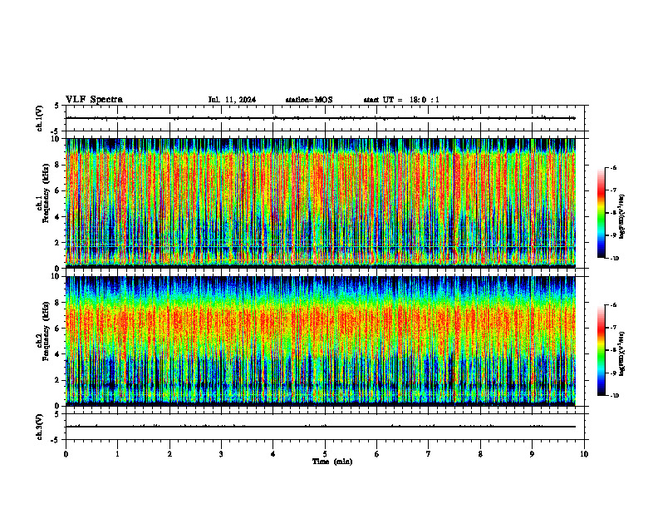This screenshot has width=658, height=509.
Task: Click inside the ch.2 spectrogram panel
Action: 321,341
